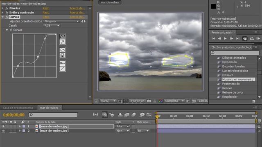Collapse the Curvas effect
262x147 pixels.
[x=2, y=17]
